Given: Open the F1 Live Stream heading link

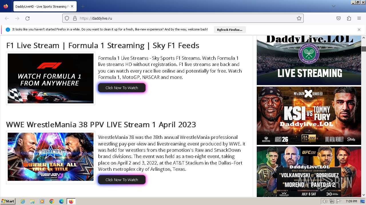Looking at the screenshot, I should 103,46.
